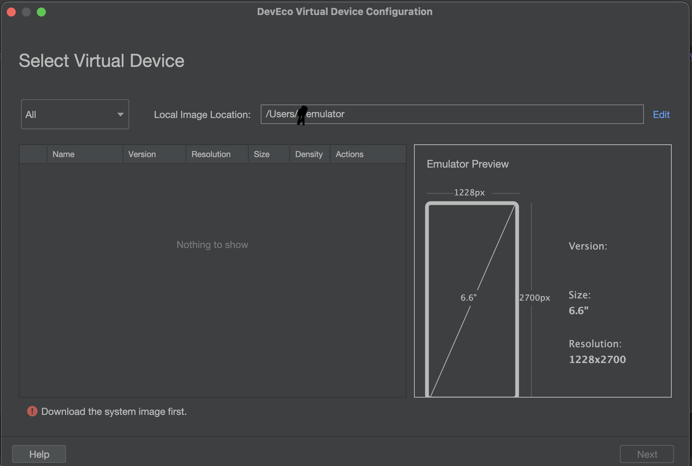Image resolution: width=692 pixels, height=466 pixels.
Task: Click the 'Download the system image first.' message
Action: pyautogui.click(x=114, y=412)
